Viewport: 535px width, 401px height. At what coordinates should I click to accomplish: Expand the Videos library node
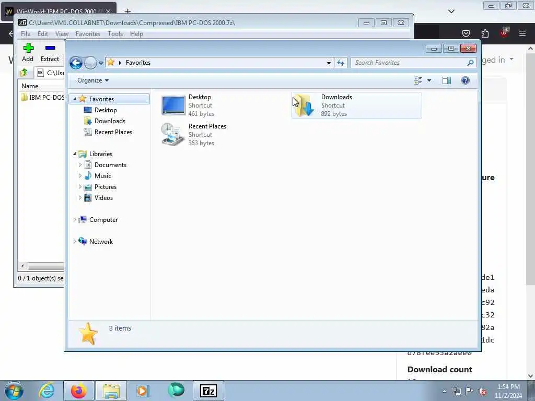[x=80, y=198]
